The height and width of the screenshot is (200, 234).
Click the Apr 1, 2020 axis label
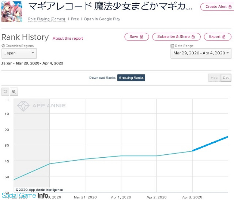click(121, 197)
